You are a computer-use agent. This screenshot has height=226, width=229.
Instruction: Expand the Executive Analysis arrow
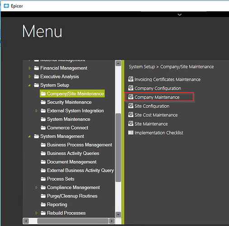click(x=30, y=76)
